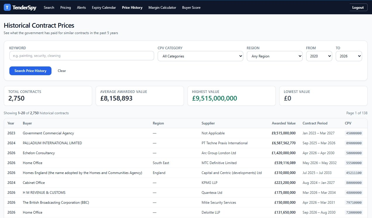The image size is (372, 218).
Task: Click the Cabinet Office buyer cell
Action: (34, 183)
